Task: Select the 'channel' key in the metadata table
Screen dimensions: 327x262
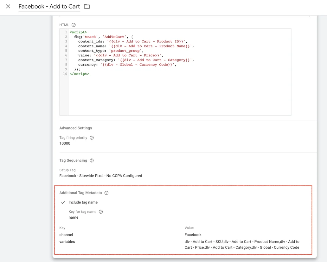Action: point(66,235)
